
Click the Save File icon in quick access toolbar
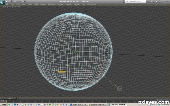(12, 1)
